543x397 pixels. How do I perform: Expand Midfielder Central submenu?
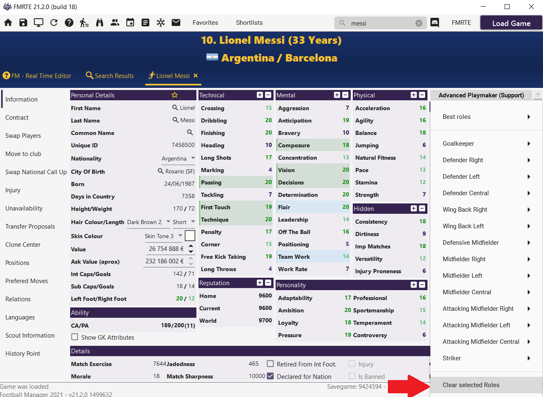(486, 292)
